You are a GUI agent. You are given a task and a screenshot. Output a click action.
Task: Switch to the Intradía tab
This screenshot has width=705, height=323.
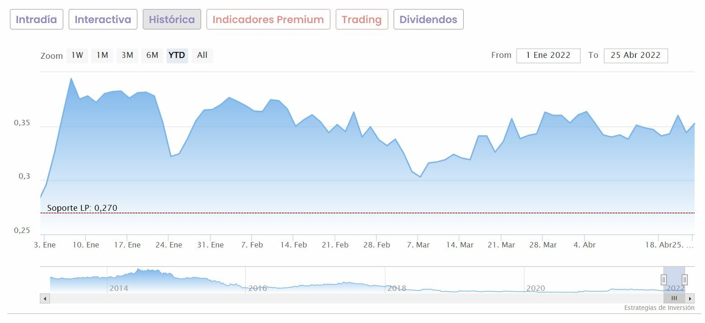[37, 19]
